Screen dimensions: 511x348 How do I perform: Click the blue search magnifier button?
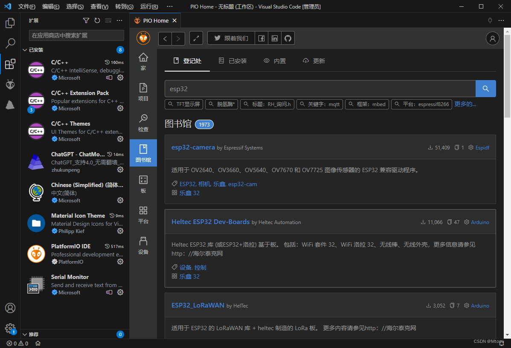(x=485, y=88)
